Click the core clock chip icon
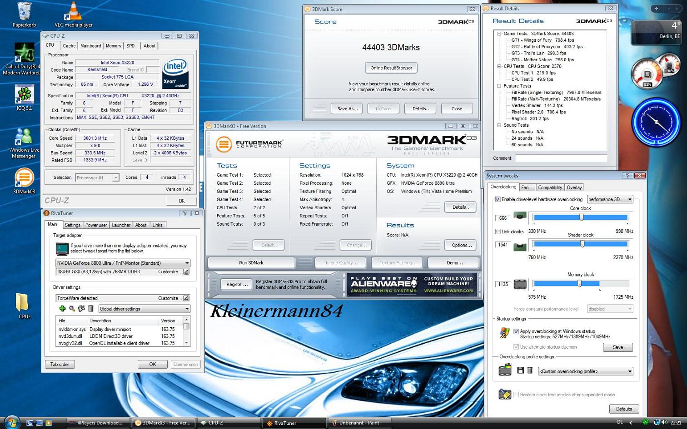The height and width of the screenshot is (429, 687). pyautogui.click(x=520, y=216)
